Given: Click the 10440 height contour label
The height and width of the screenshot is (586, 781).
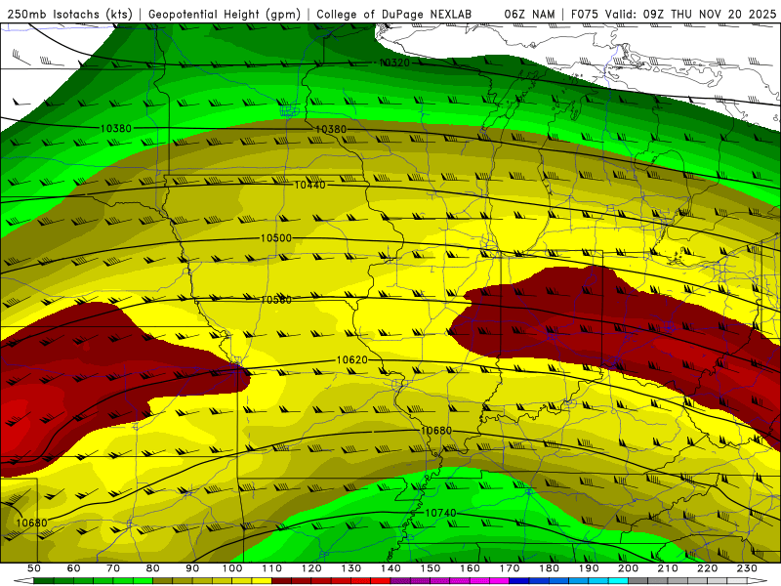Looking at the screenshot, I should (309, 185).
